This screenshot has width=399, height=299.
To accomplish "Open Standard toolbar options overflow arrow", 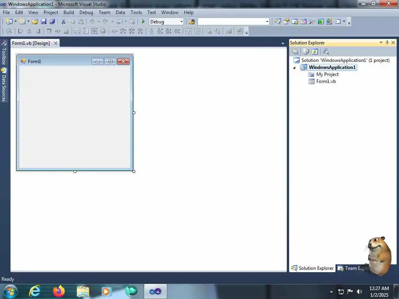I will pyautogui.click(x=349, y=22).
